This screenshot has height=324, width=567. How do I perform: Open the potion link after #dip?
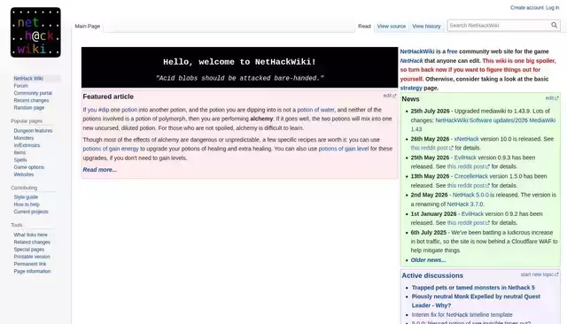129,110
